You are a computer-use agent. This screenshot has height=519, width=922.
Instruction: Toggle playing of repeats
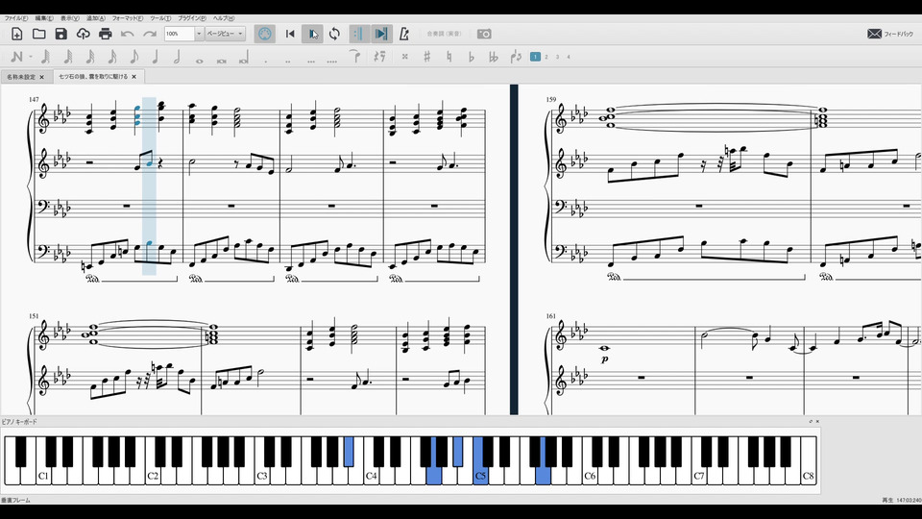click(358, 34)
